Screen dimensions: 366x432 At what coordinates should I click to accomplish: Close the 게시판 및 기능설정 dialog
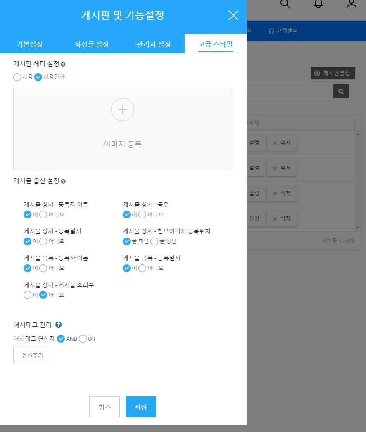233,16
